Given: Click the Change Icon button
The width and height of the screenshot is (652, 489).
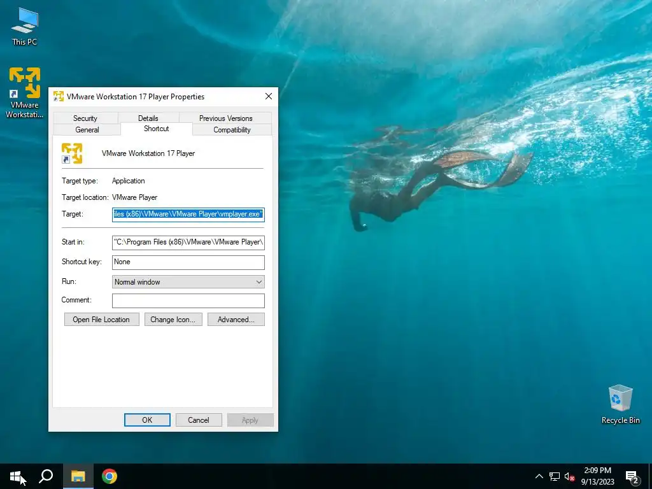Looking at the screenshot, I should 173,320.
